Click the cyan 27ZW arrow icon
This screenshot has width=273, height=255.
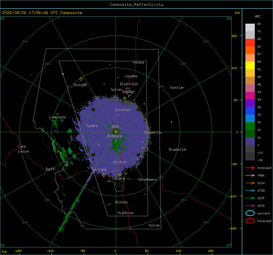click(x=250, y=191)
